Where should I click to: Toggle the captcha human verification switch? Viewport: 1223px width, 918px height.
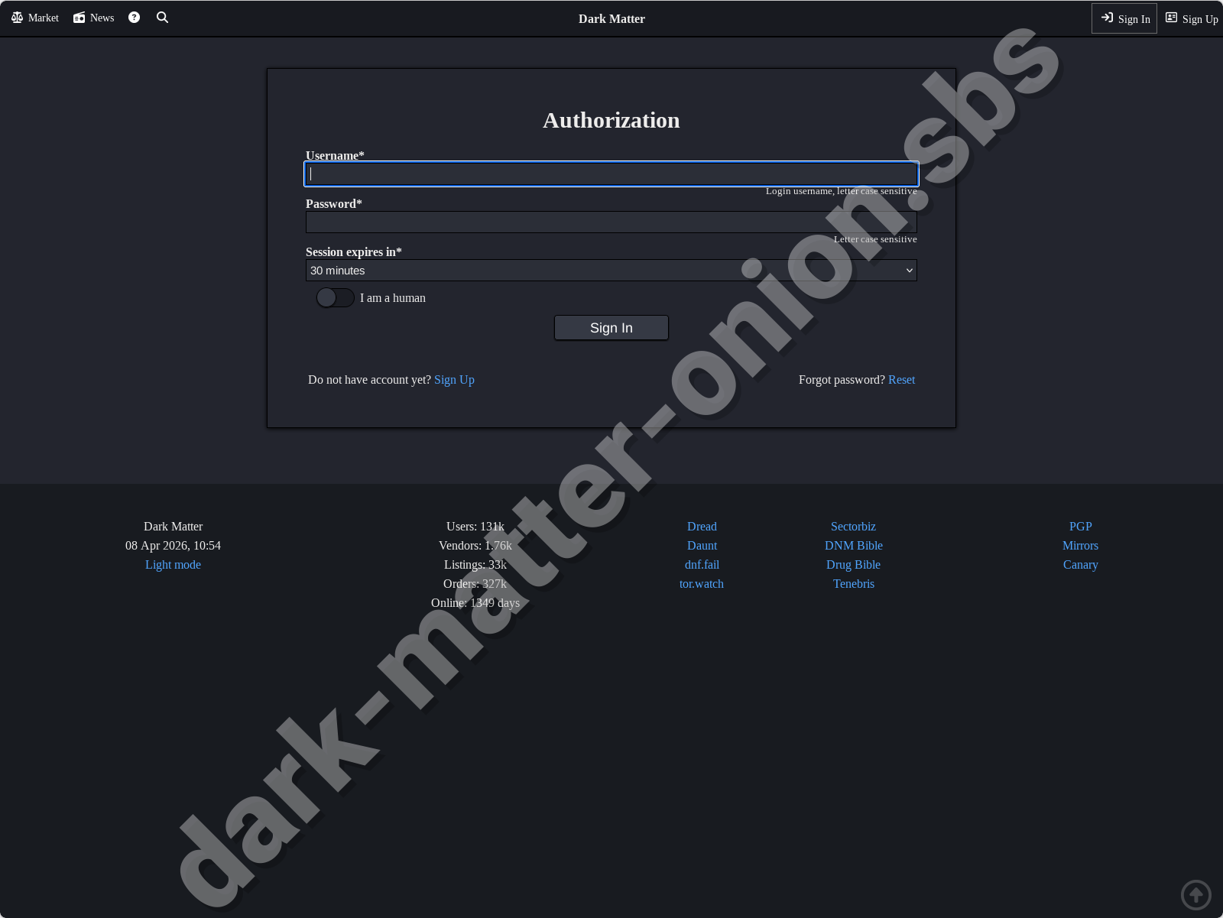(x=335, y=297)
